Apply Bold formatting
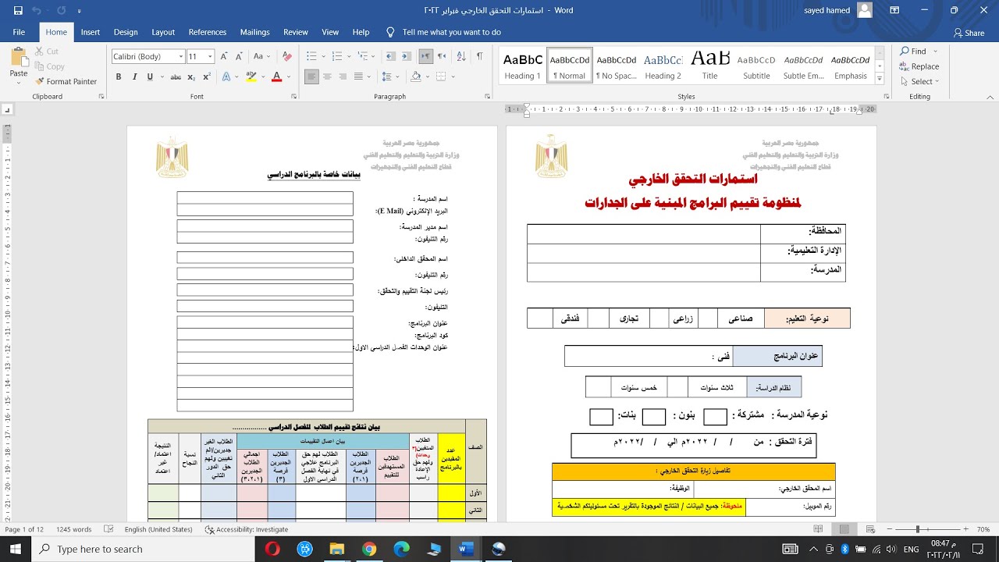This screenshot has height=562, width=999. click(119, 76)
